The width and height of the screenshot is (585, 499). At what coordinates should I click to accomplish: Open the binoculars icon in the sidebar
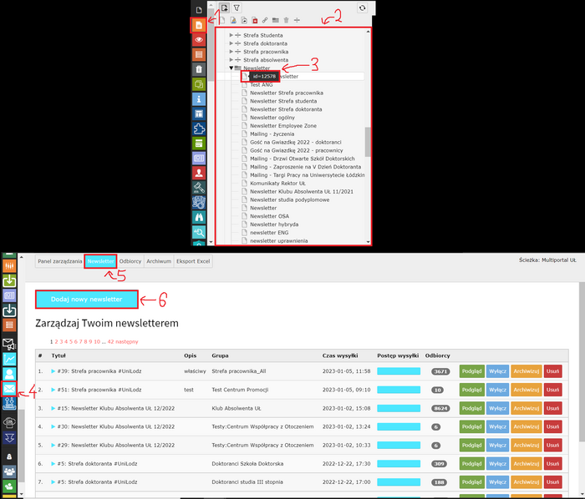tap(198, 217)
